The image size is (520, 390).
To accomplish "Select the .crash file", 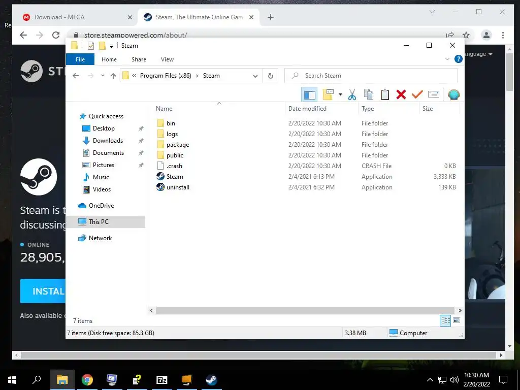I will [x=174, y=166].
